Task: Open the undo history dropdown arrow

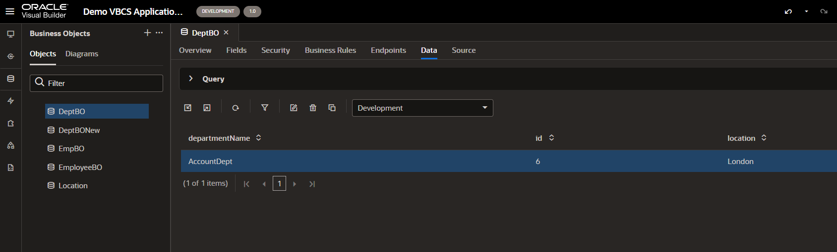Action: tap(806, 11)
